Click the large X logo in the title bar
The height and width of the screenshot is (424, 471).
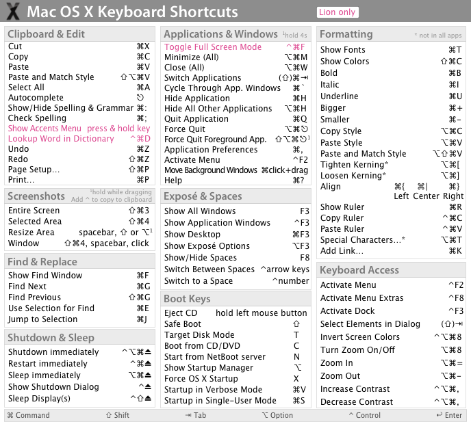tap(14, 12)
